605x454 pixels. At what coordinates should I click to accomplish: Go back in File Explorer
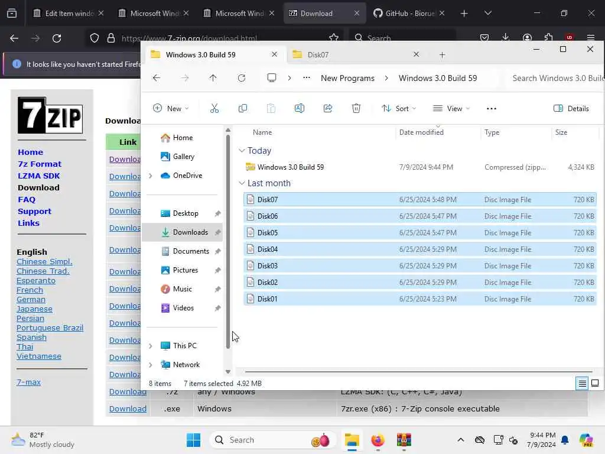pos(156,78)
